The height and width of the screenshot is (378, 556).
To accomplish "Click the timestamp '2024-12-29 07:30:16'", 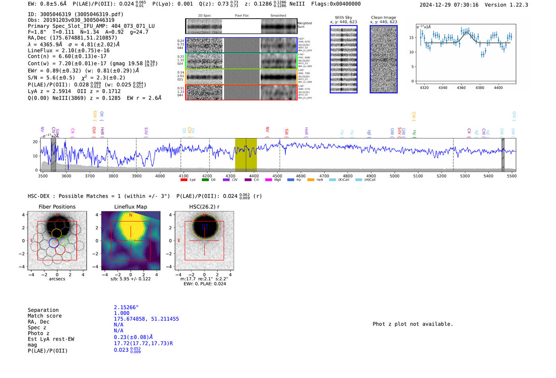I will 449,5.
